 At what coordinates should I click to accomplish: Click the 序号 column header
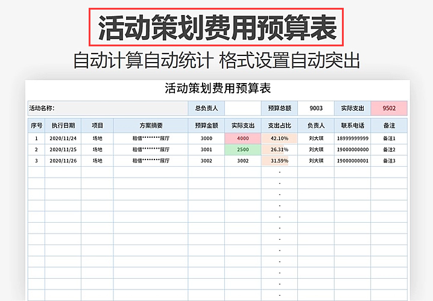click(x=36, y=126)
